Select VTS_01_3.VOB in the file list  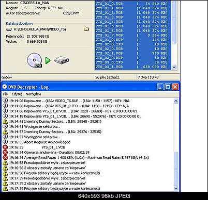(x=133, y=17)
